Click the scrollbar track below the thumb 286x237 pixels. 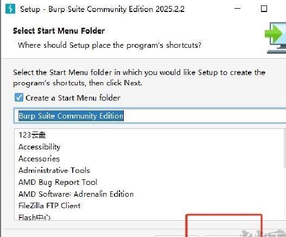[285, 194]
